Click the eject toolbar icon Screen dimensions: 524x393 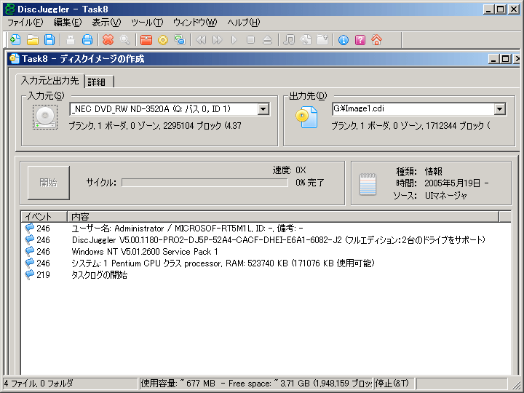267,40
